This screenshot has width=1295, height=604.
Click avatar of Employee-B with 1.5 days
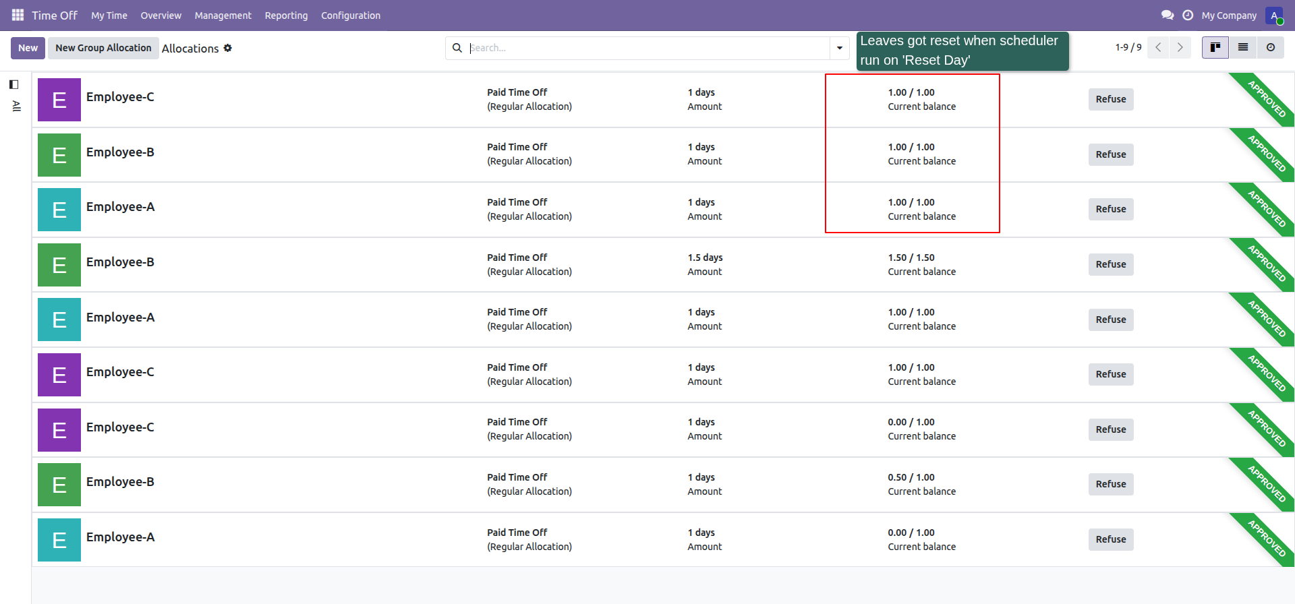59,265
